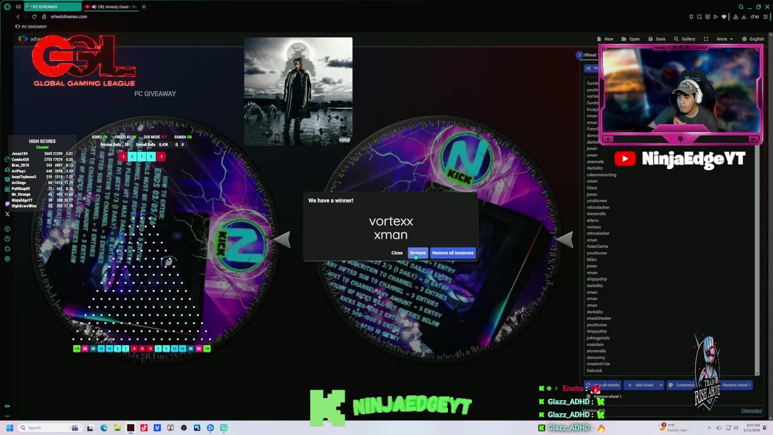773x435 pixels.
Task: Open the downloads icon
Action: [743, 16]
